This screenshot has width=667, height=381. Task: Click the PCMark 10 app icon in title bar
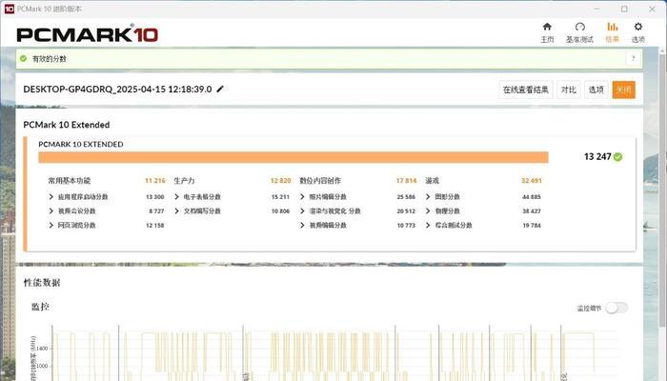pyautogui.click(x=9, y=9)
